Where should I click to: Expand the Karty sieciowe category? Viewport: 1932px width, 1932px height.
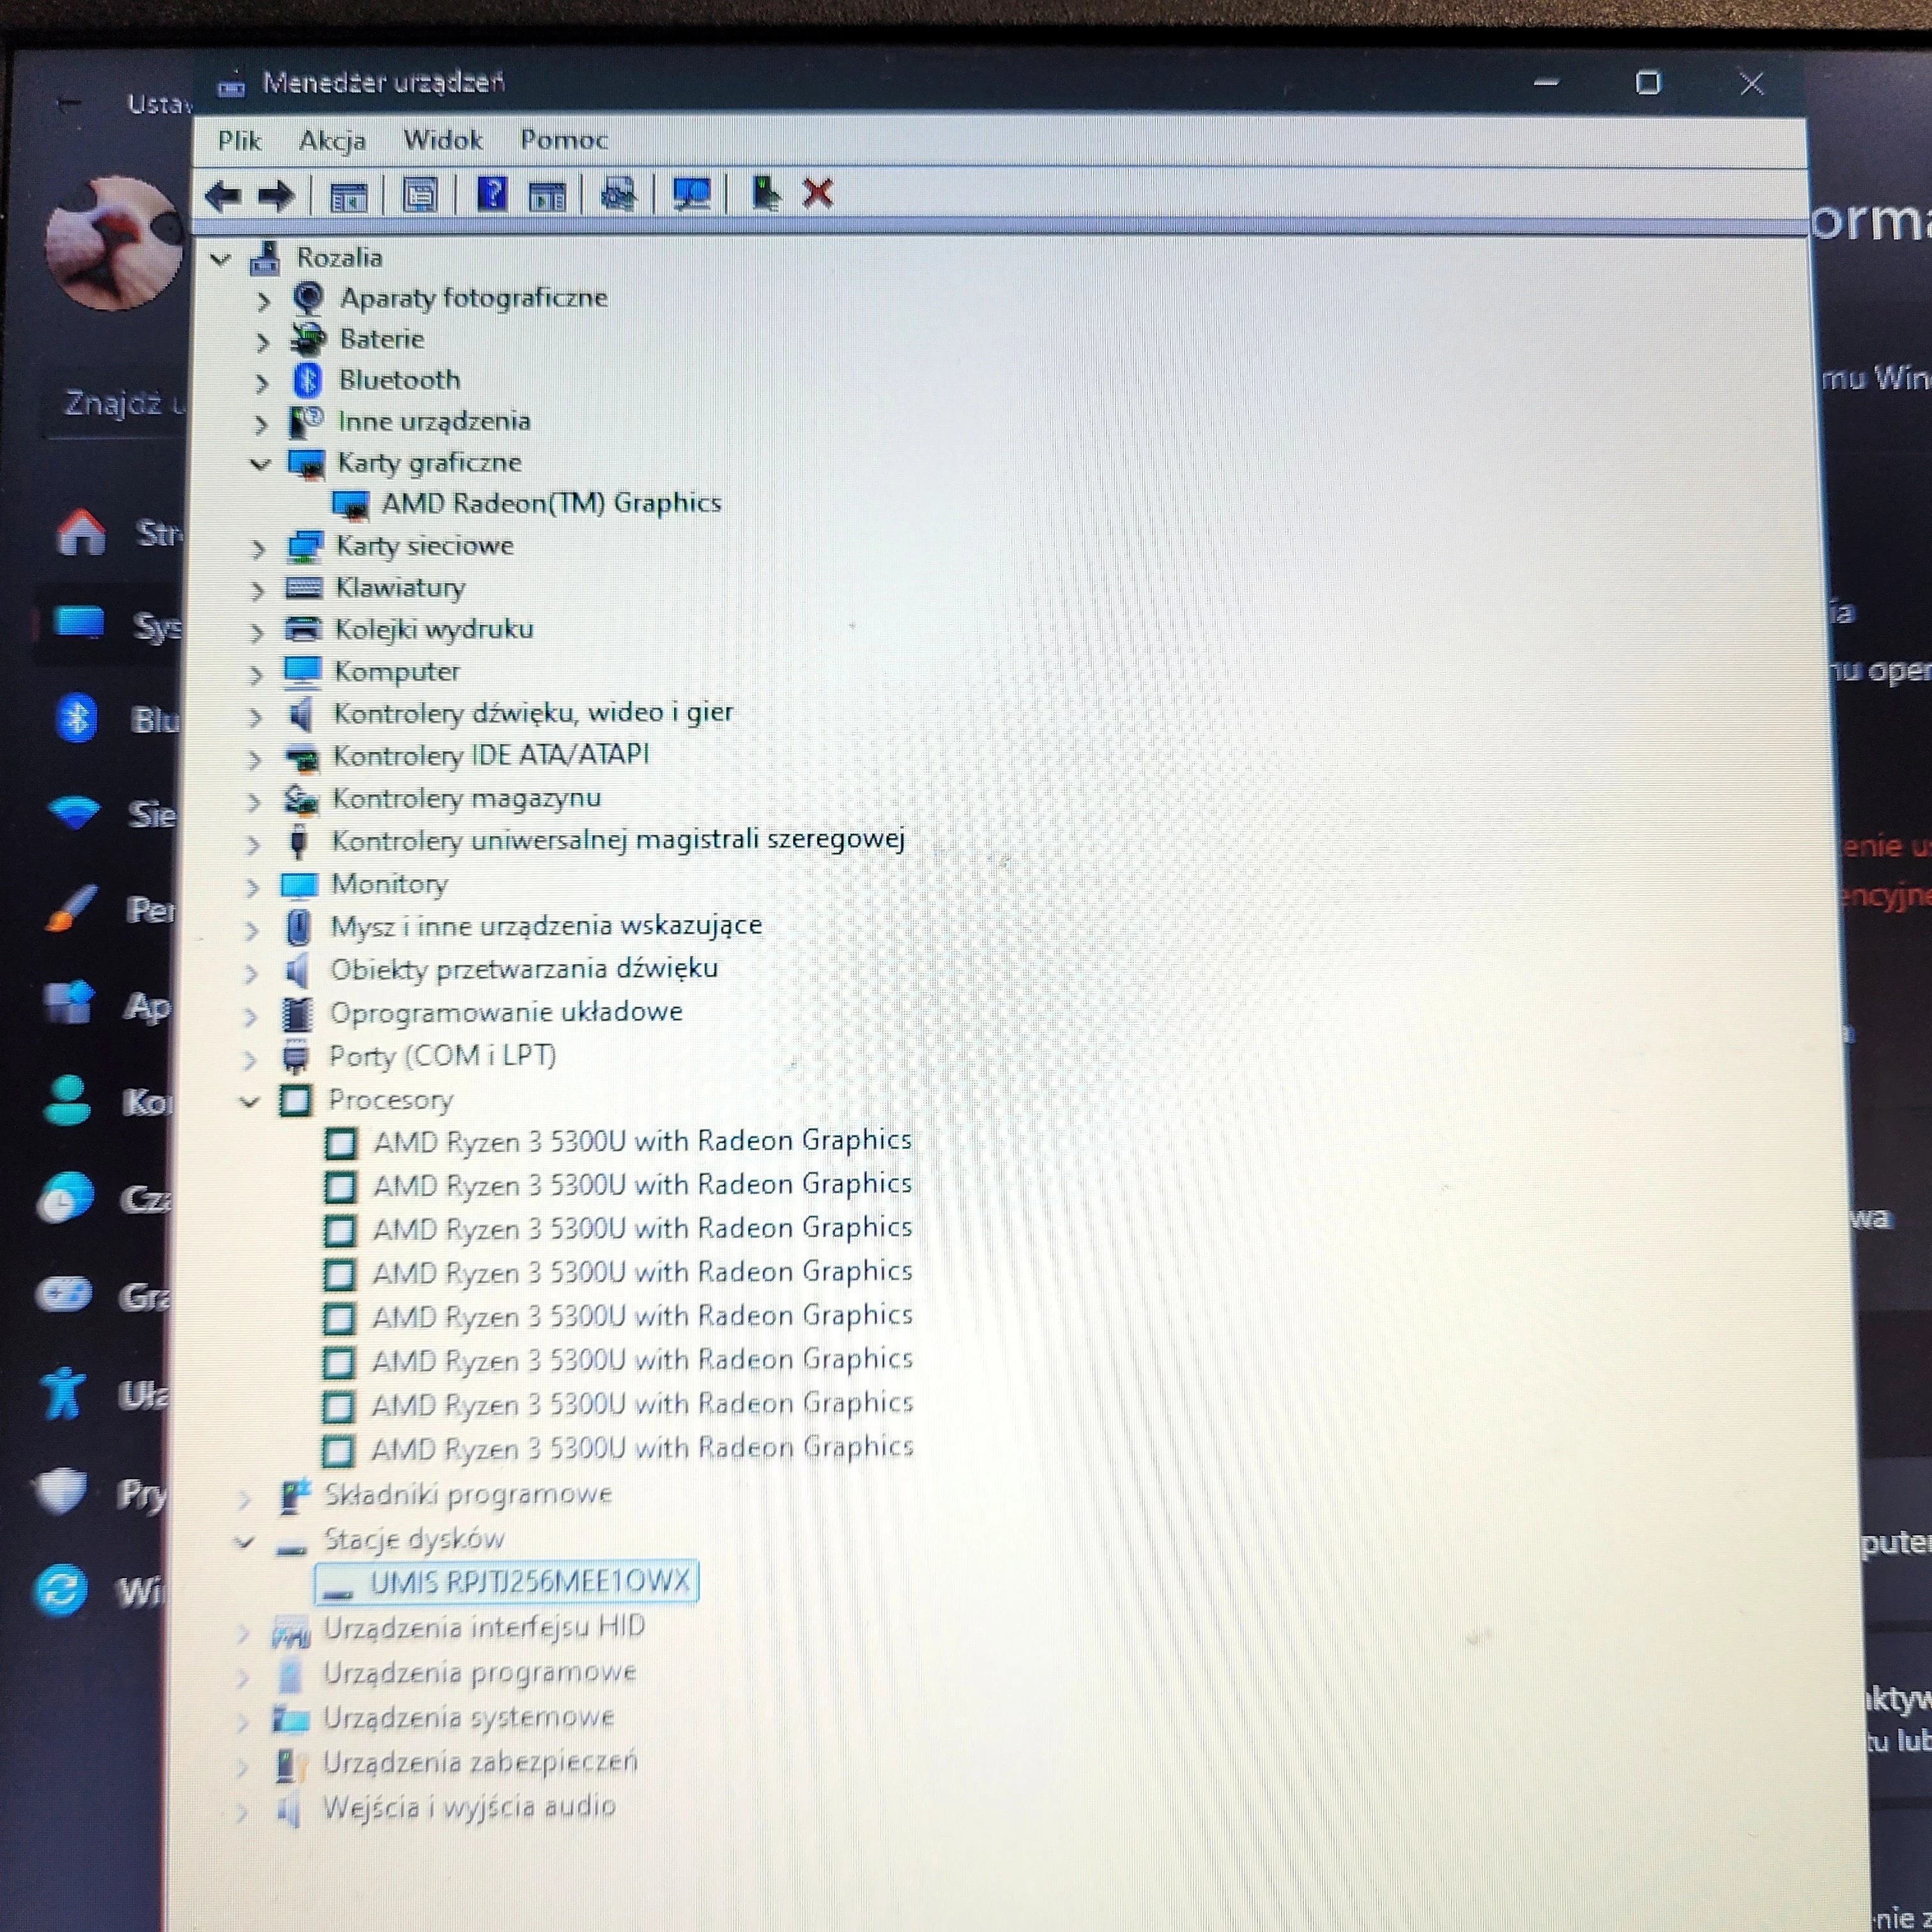pos(258,548)
